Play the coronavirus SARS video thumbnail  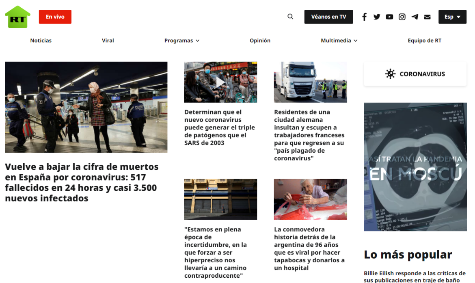pos(220,82)
